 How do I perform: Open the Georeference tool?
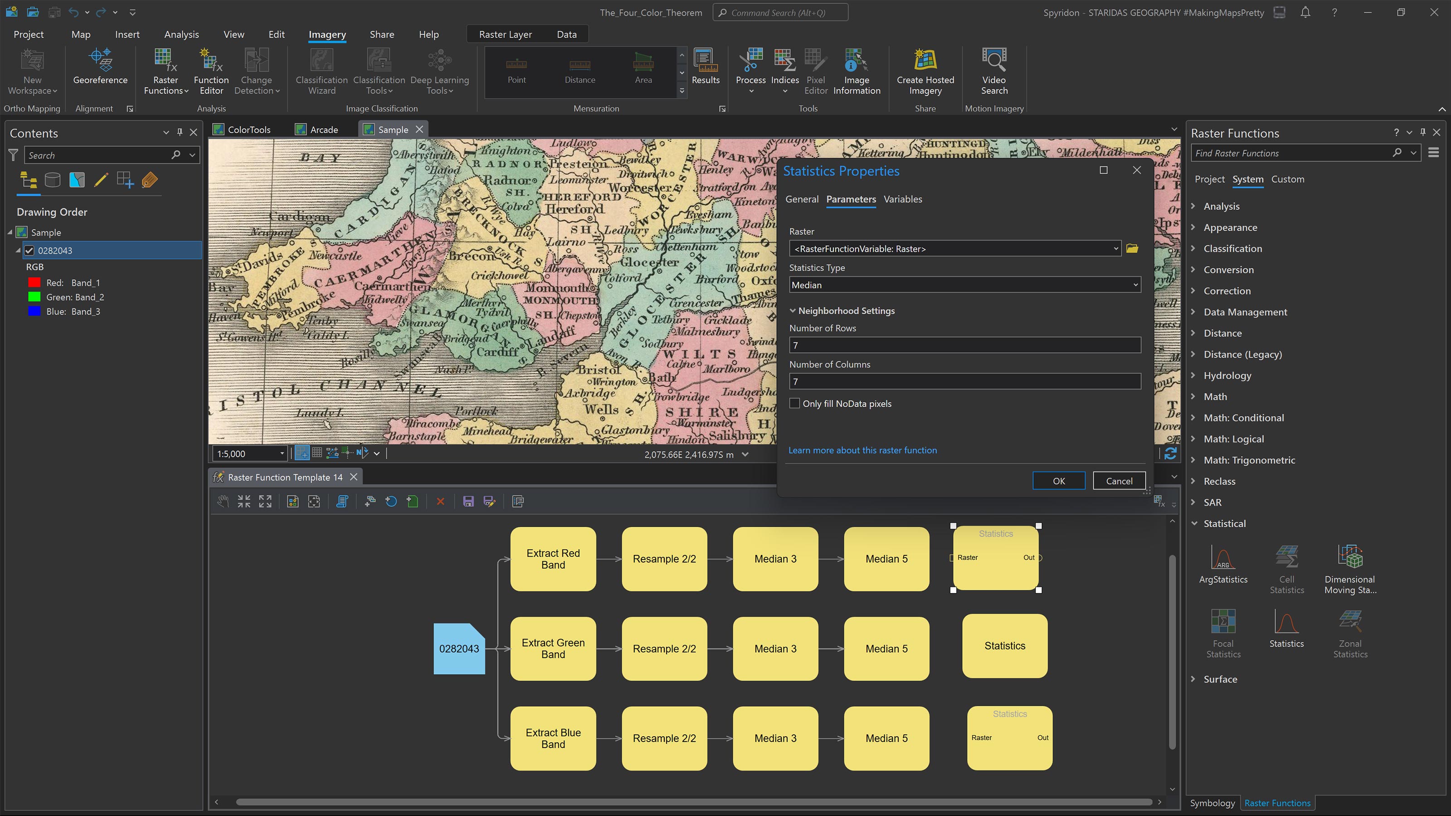(100, 68)
